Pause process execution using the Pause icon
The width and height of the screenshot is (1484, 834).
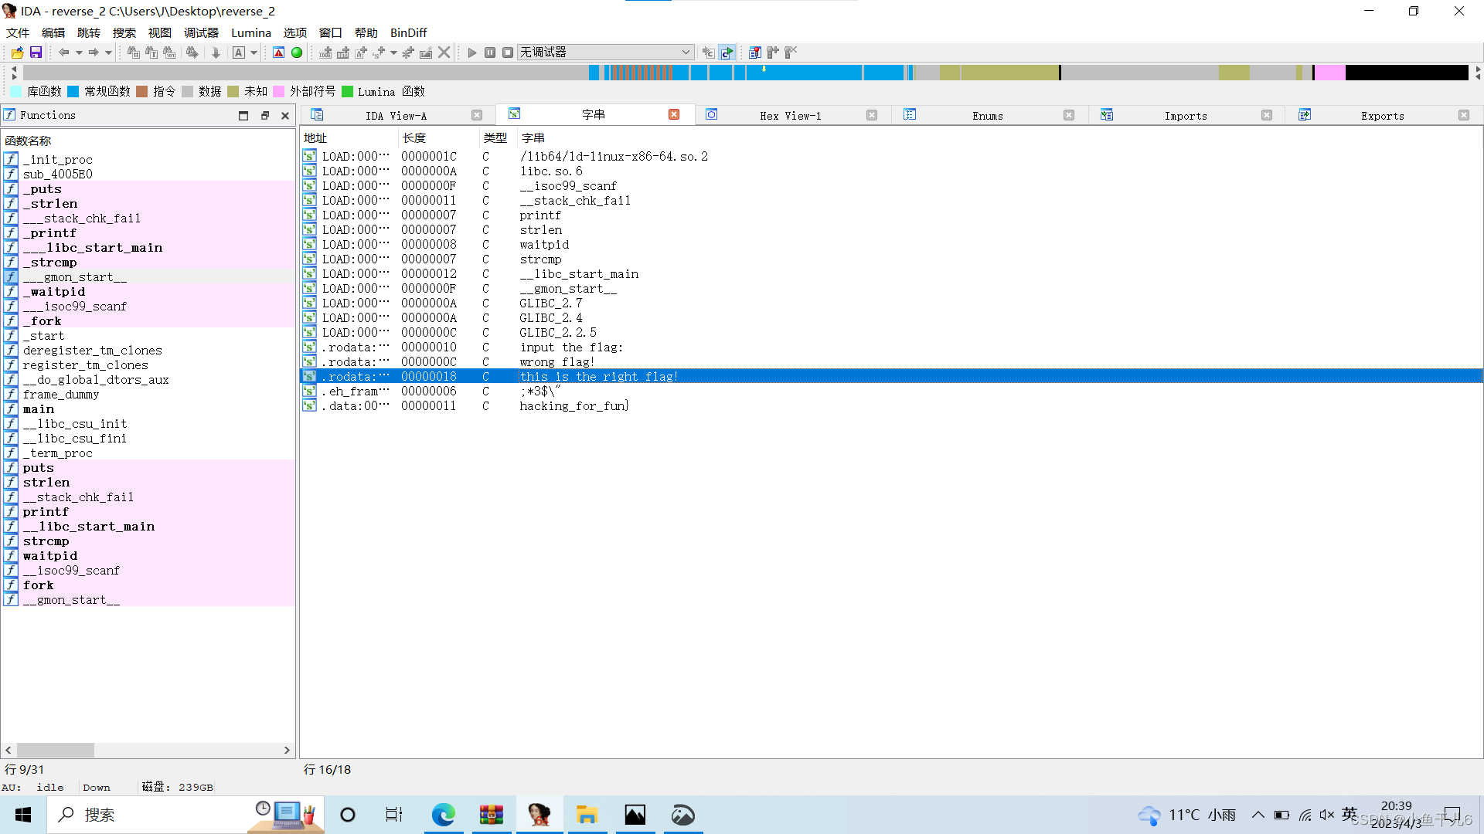pyautogui.click(x=490, y=52)
